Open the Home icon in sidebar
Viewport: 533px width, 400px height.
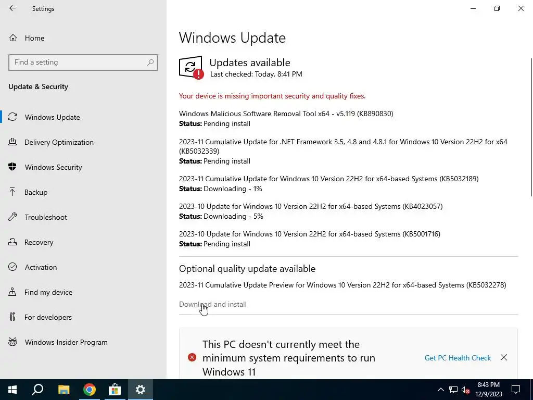point(13,37)
